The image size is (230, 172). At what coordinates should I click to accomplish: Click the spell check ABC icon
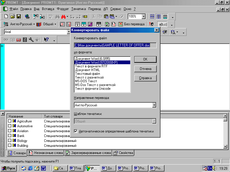click(x=51, y=17)
